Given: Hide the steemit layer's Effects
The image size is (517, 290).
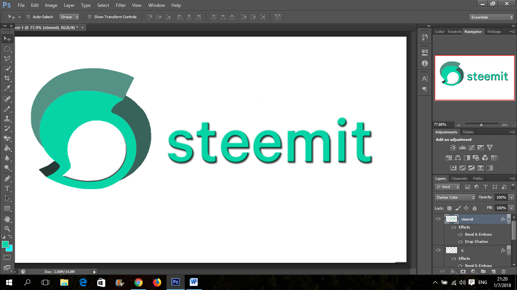Looking at the screenshot, I should (454, 227).
